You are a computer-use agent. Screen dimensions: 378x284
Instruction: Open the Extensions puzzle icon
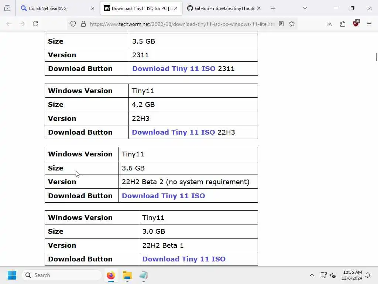coord(343,24)
